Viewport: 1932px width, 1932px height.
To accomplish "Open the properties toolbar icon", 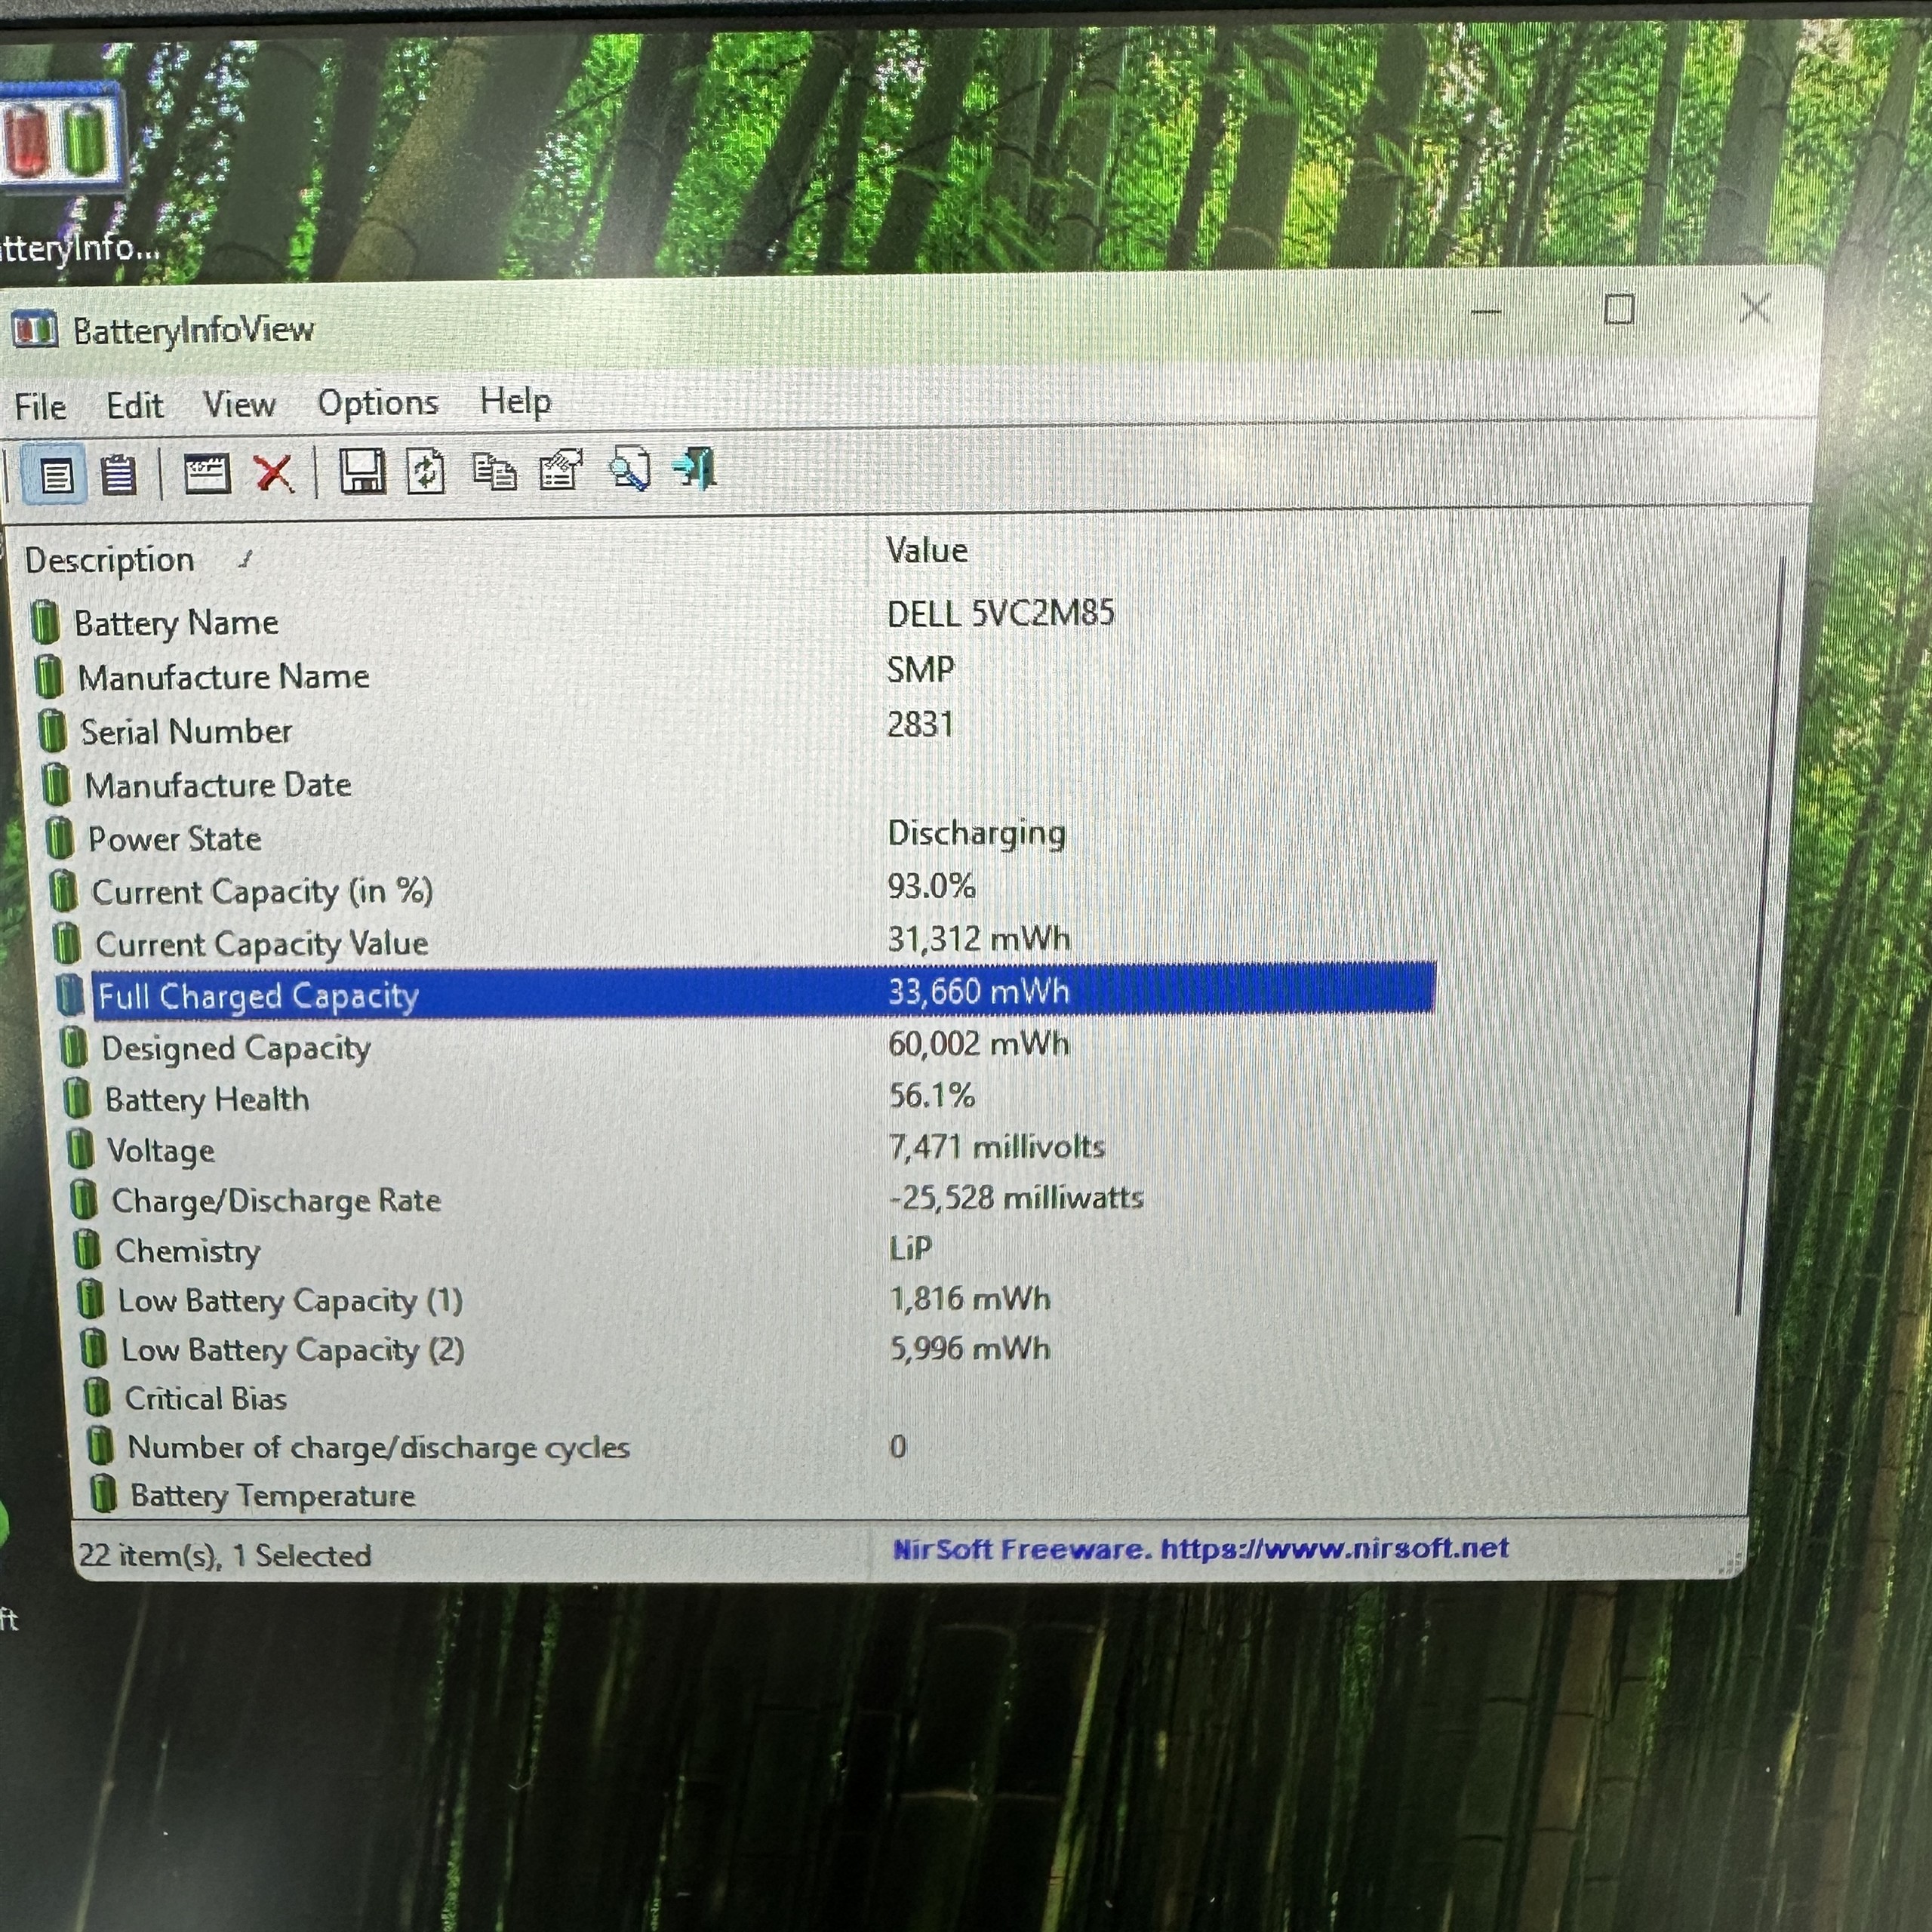I will point(561,470).
